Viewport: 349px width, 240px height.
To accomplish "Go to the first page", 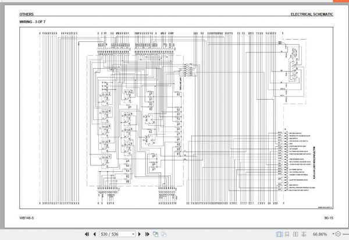I will pos(87,234).
